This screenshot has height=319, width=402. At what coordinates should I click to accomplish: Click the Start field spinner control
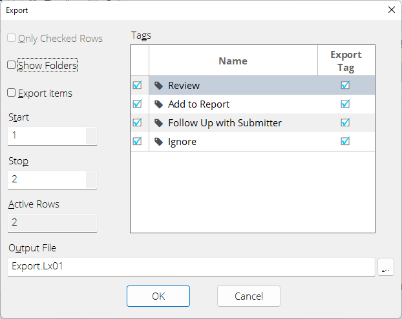click(x=91, y=136)
